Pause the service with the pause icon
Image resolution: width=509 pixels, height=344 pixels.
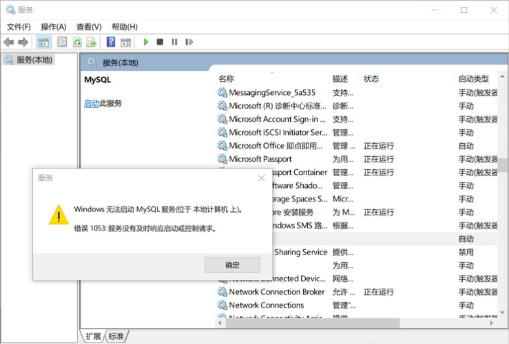point(174,42)
